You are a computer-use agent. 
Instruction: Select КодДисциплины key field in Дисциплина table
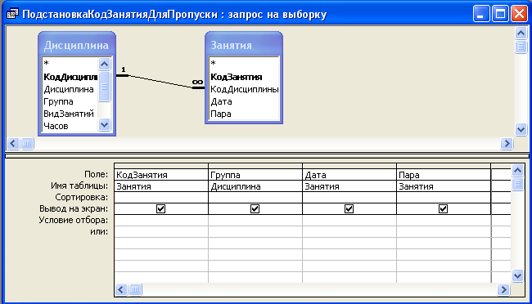pyautogui.click(x=70, y=77)
